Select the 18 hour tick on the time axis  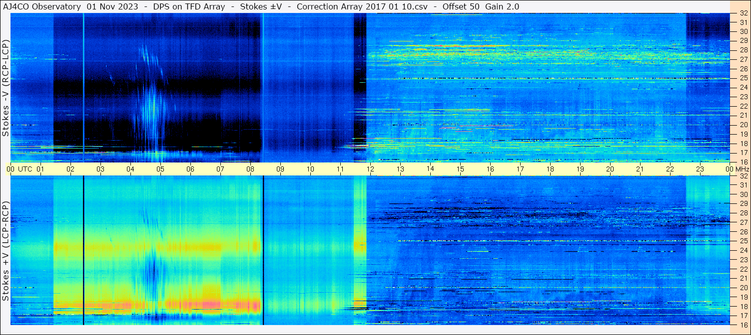[x=550, y=169]
